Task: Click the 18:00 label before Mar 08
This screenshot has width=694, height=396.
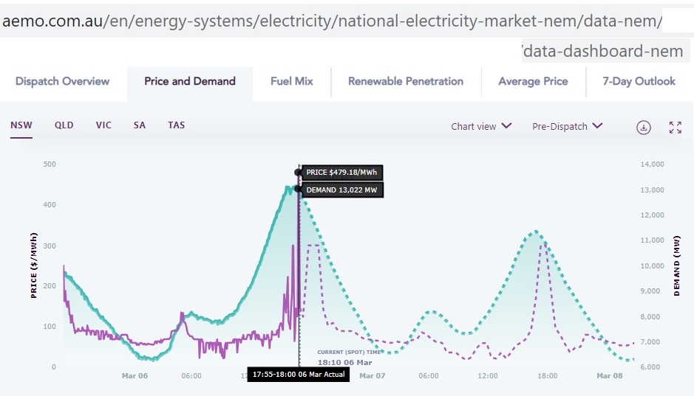Action: pyautogui.click(x=548, y=375)
